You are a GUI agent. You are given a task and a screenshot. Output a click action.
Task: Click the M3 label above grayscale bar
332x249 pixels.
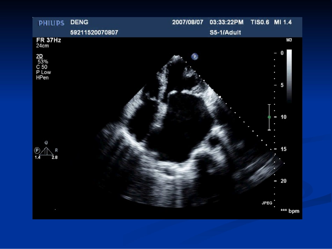click(289, 40)
